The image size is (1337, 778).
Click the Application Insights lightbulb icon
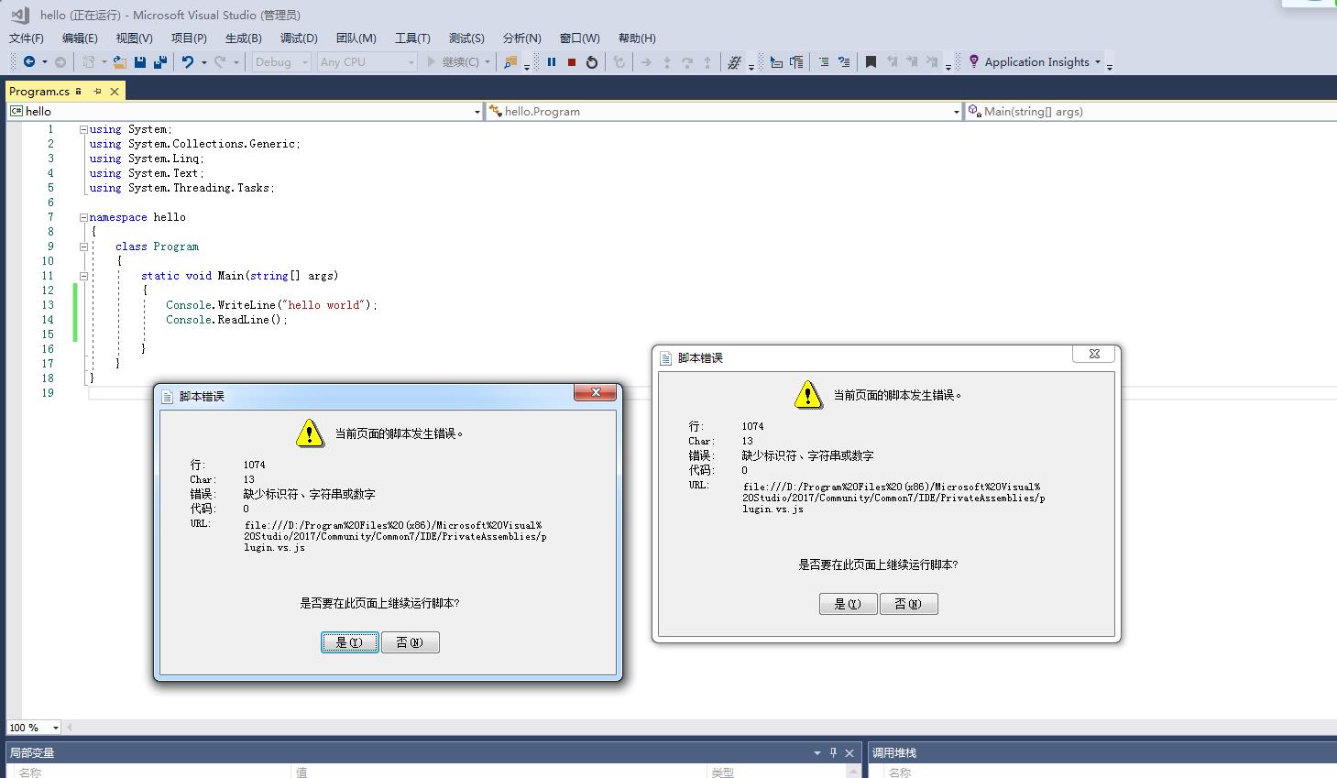(974, 61)
